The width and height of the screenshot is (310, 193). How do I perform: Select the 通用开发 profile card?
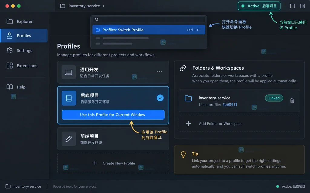coord(113,72)
